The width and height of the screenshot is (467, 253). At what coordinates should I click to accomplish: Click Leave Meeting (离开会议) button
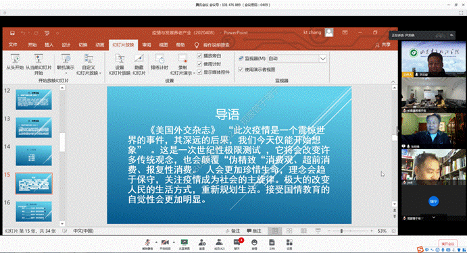(x=447, y=244)
